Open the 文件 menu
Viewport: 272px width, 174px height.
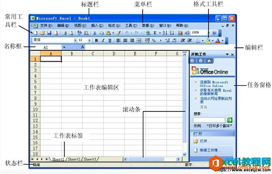coord(46,25)
